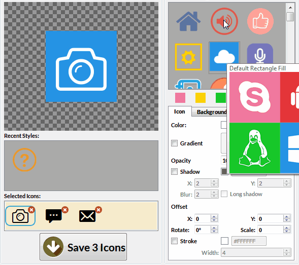Viewport: 299px width, 265px height.
Task: Decrease Scale value with down arrow
Action: coord(287,232)
